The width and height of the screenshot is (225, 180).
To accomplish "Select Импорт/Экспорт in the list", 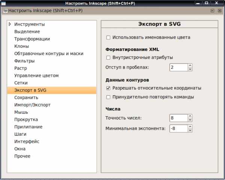I will [x=32, y=105].
